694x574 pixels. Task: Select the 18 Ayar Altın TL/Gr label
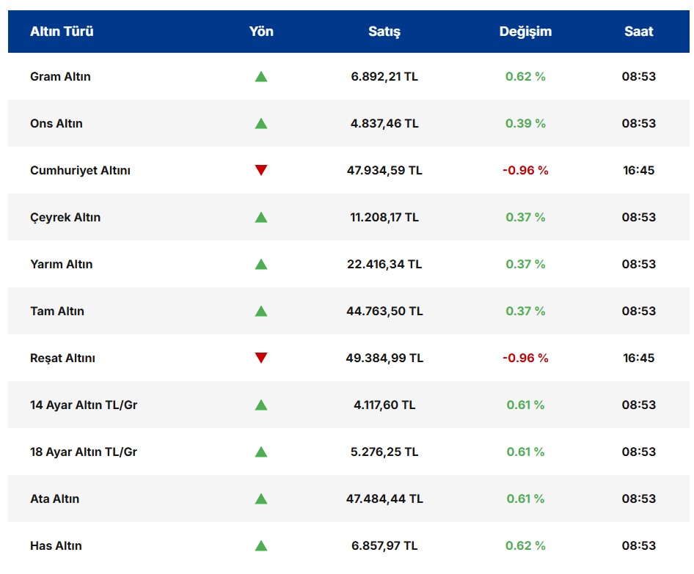84,452
